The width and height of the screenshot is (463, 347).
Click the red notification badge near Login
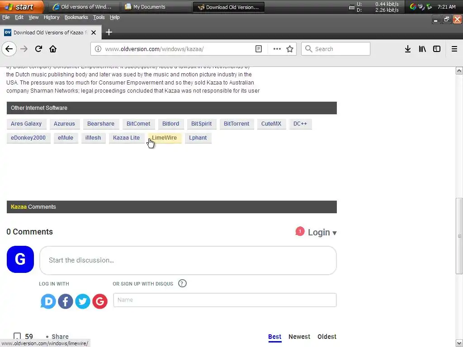coord(300,231)
